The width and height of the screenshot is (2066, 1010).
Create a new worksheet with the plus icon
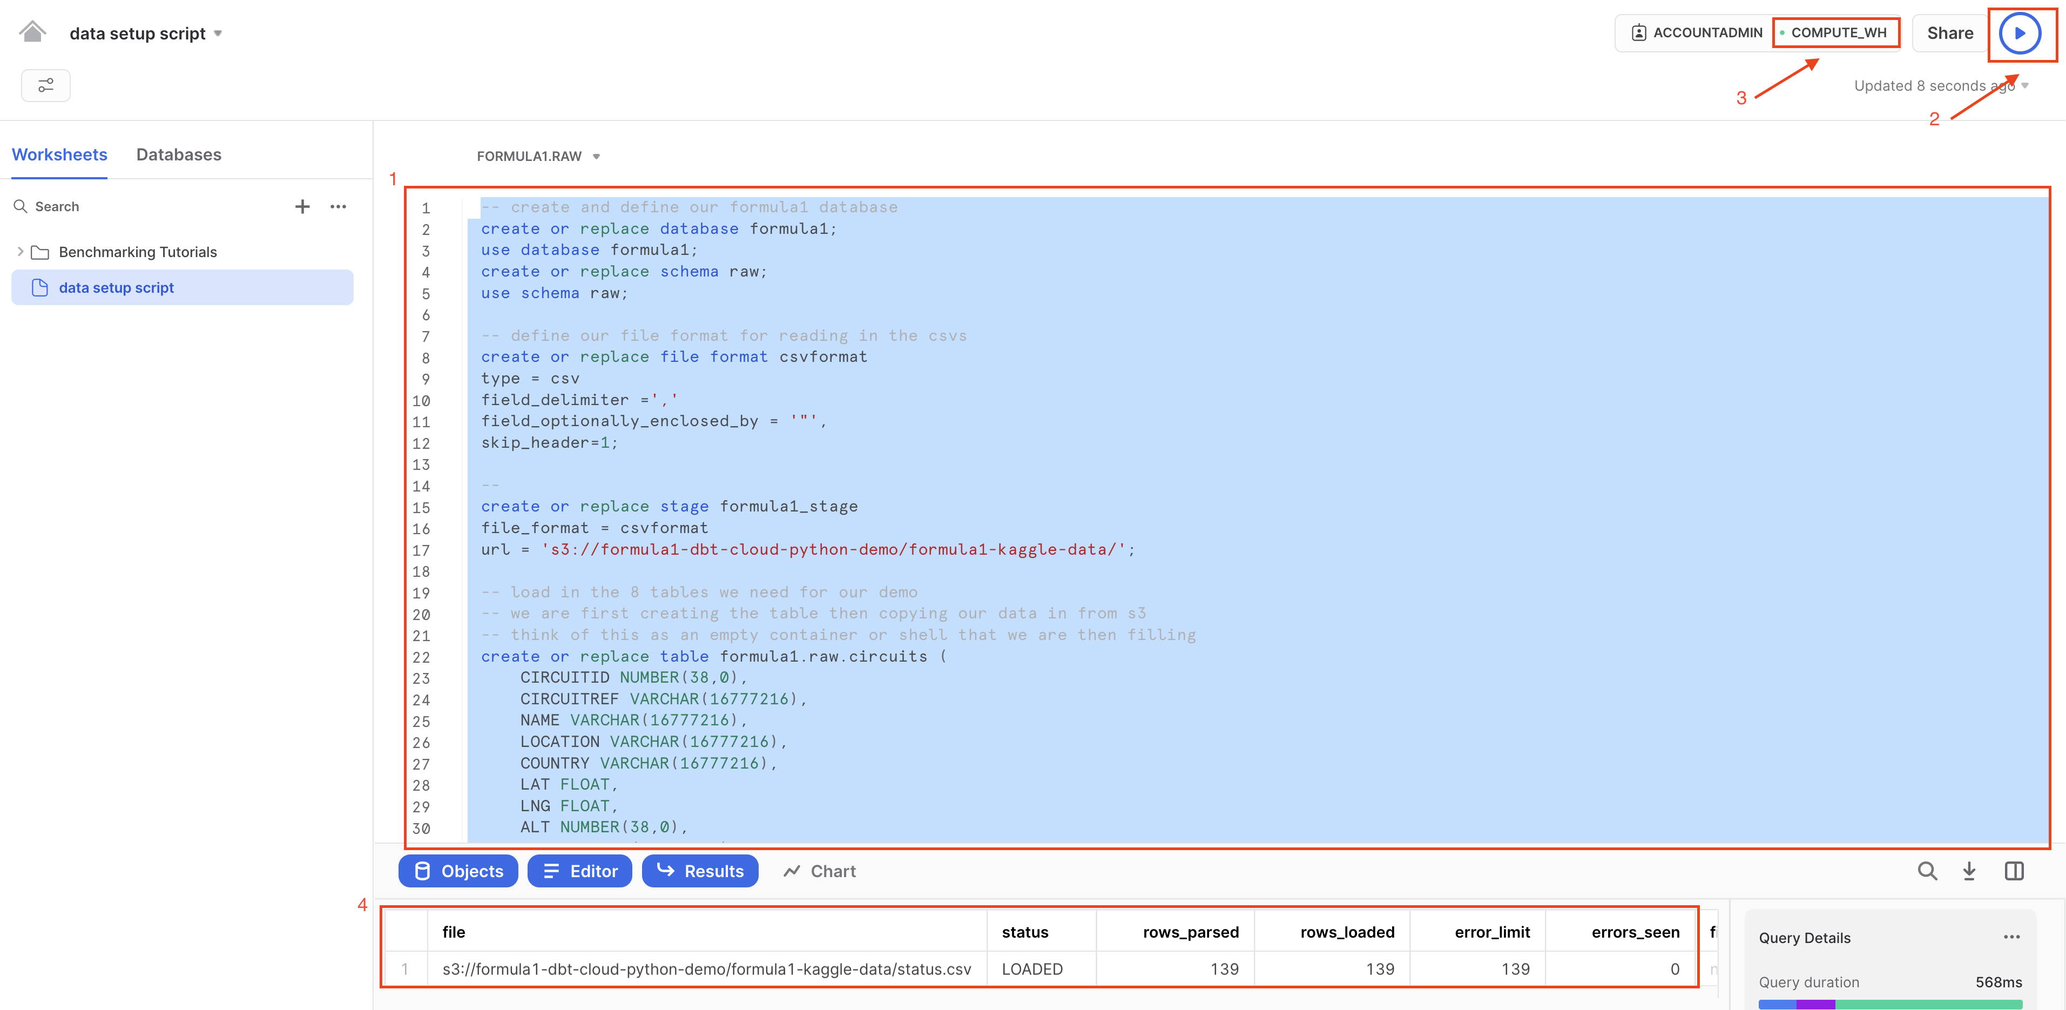[302, 206]
